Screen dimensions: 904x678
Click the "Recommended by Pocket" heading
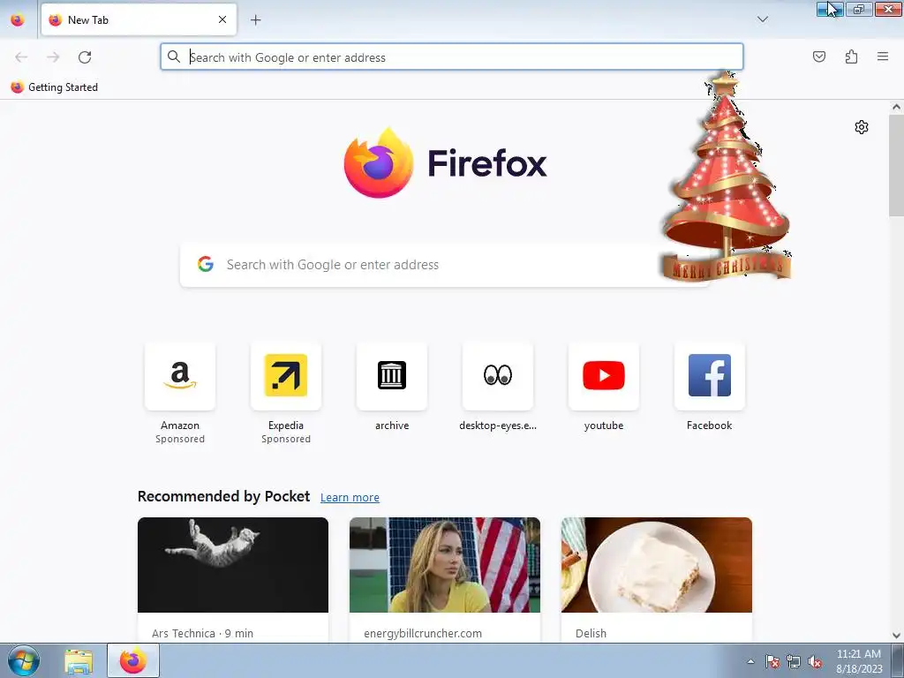(x=223, y=496)
